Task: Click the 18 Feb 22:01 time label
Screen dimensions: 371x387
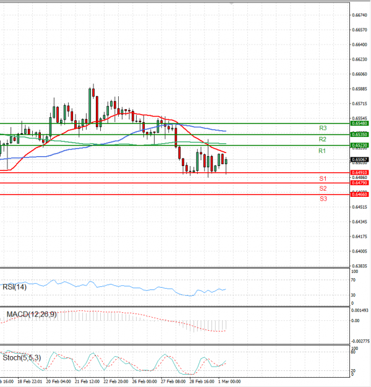Action: coord(30,381)
